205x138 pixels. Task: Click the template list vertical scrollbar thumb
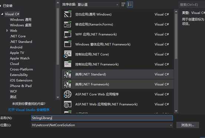(x=176, y=36)
